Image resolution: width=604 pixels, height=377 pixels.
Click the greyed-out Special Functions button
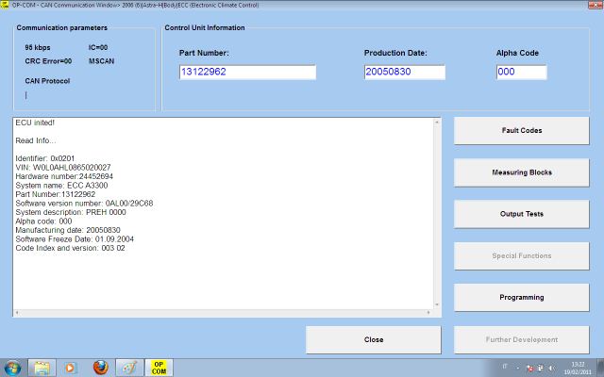tap(522, 255)
